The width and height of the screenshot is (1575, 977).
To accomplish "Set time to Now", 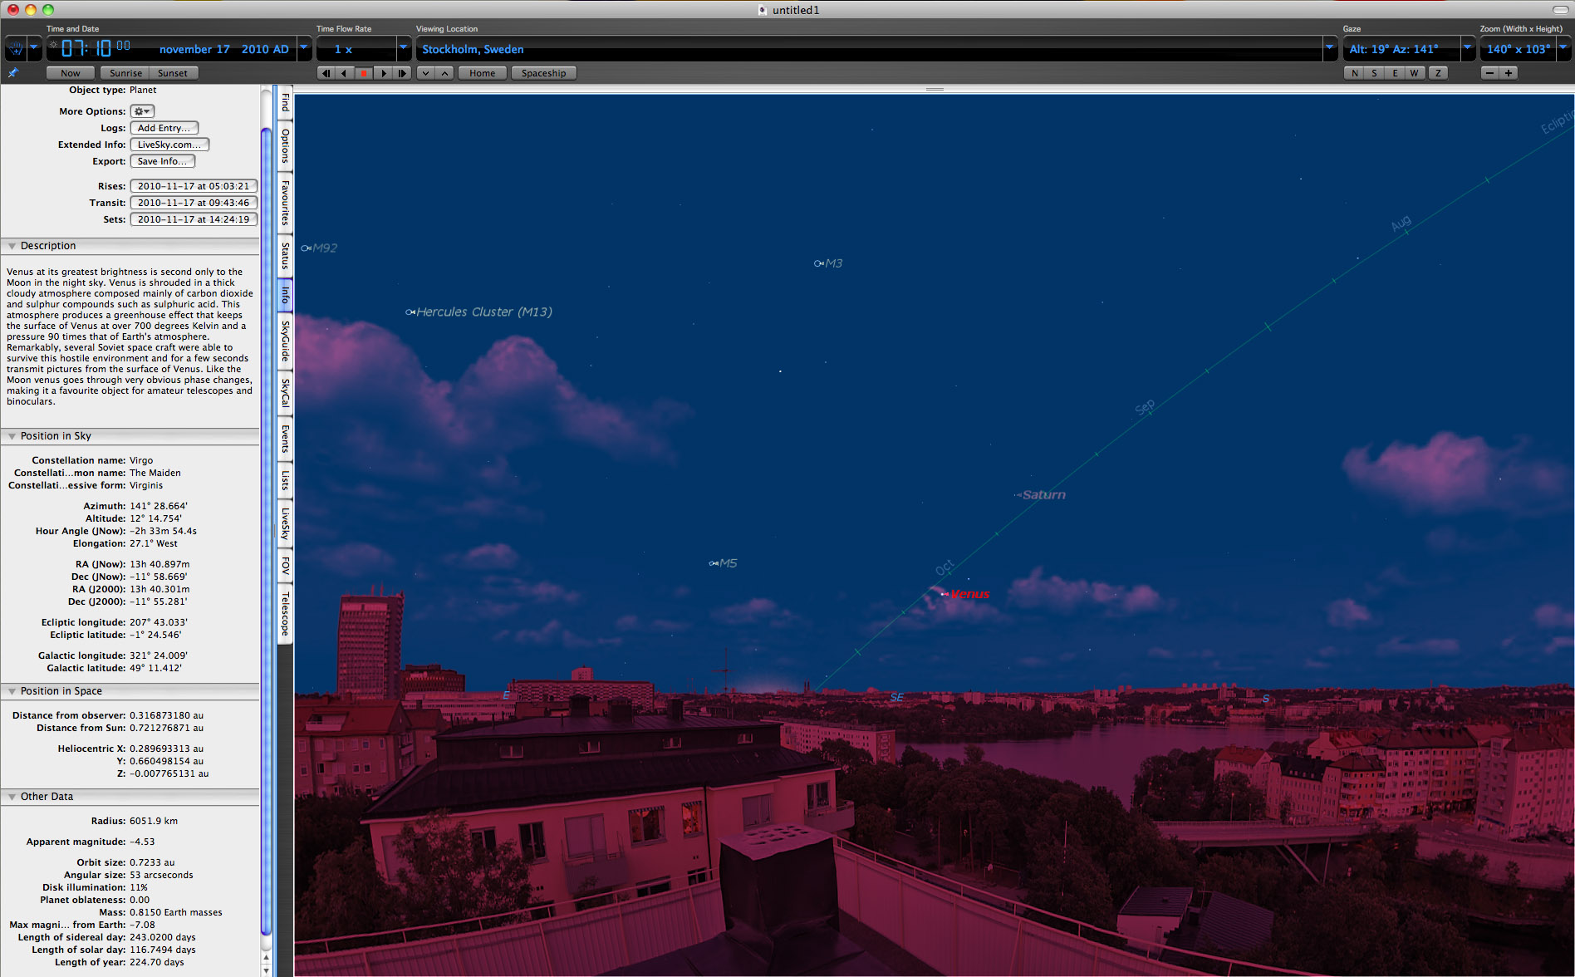I will (71, 73).
